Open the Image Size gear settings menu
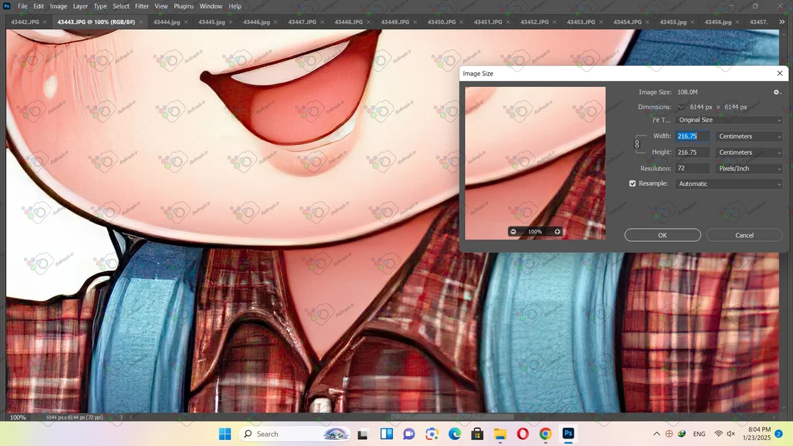Image resolution: width=793 pixels, height=446 pixels. pos(777,92)
